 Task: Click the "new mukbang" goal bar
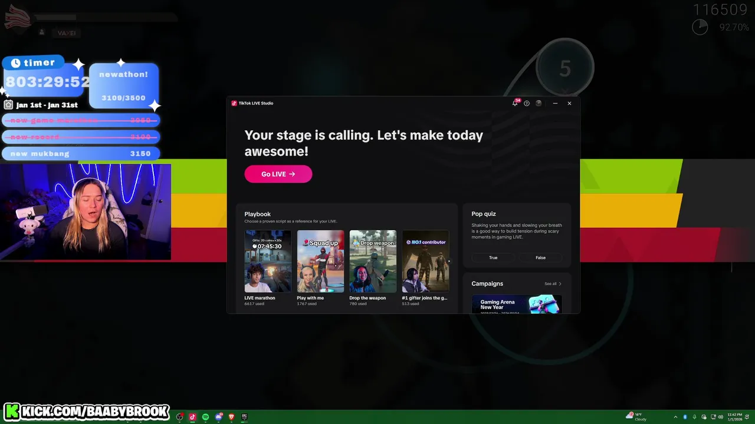pyautogui.click(x=81, y=154)
